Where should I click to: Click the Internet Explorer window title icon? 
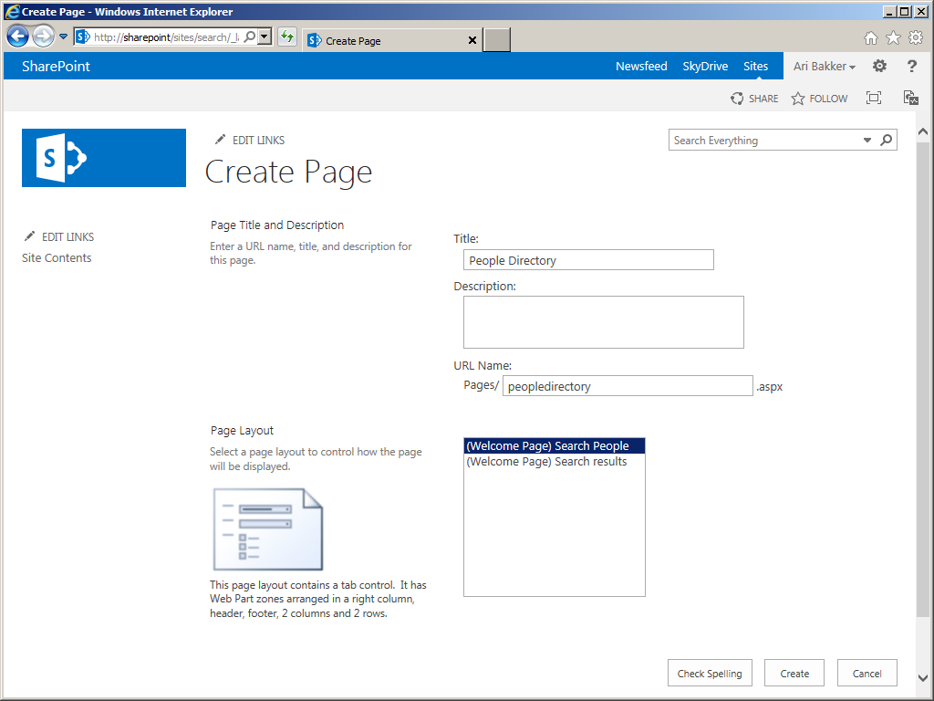click(x=11, y=11)
